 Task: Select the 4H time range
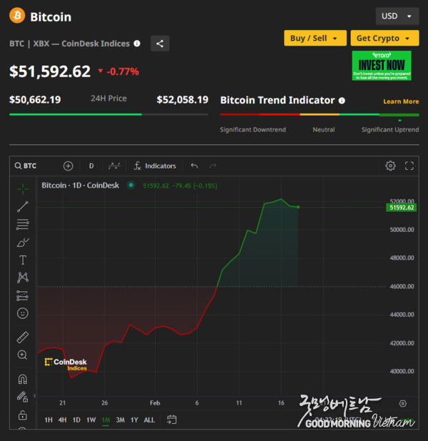coord(63,420)
